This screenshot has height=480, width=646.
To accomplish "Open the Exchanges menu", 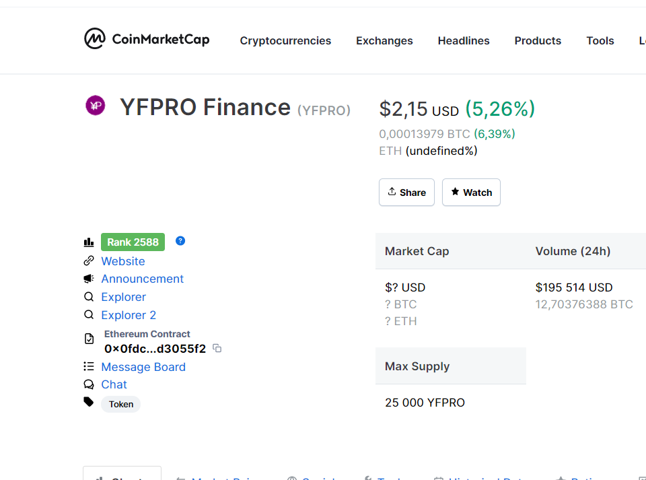I will click(x=384, y=41).
